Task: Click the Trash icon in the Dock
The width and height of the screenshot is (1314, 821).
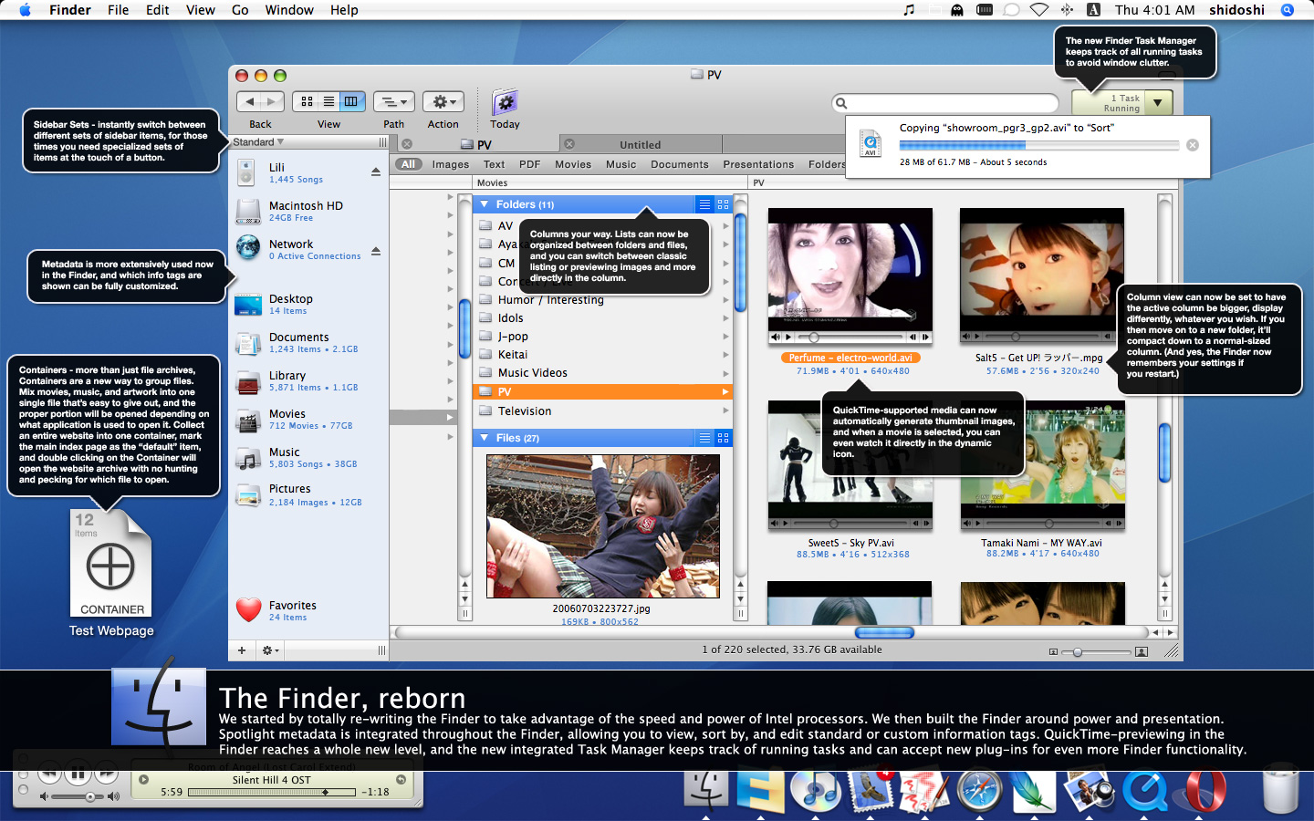Action: point(1279,791)
